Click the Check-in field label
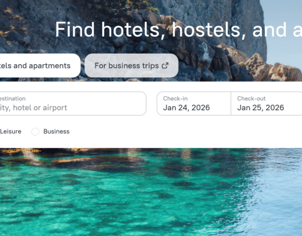The height and width of the screenshot is (236, 302). click(x=175, y=99)
